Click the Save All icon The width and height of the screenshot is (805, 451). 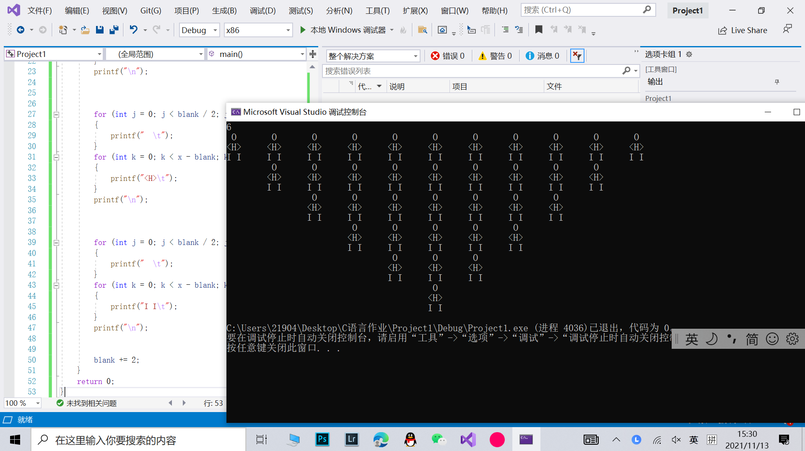pyautogui.click(x=114, y=30)
